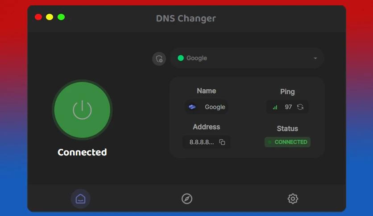
Task: Click the shield add-DNS icon
Action: 159,58
